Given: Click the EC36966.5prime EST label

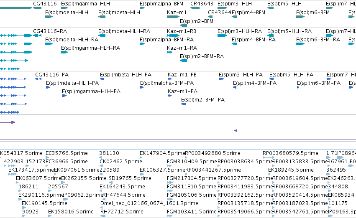Looking at the screenshot, I should point(67,162).
